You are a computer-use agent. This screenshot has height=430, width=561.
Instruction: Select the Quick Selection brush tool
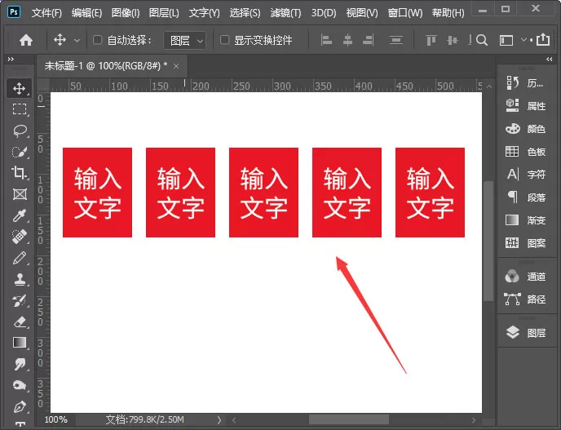coord(20,152)
